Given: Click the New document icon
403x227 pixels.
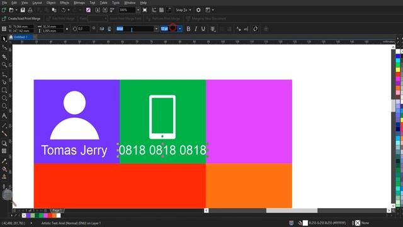Looking at the screenshot, I should click(x=4, y=10).
